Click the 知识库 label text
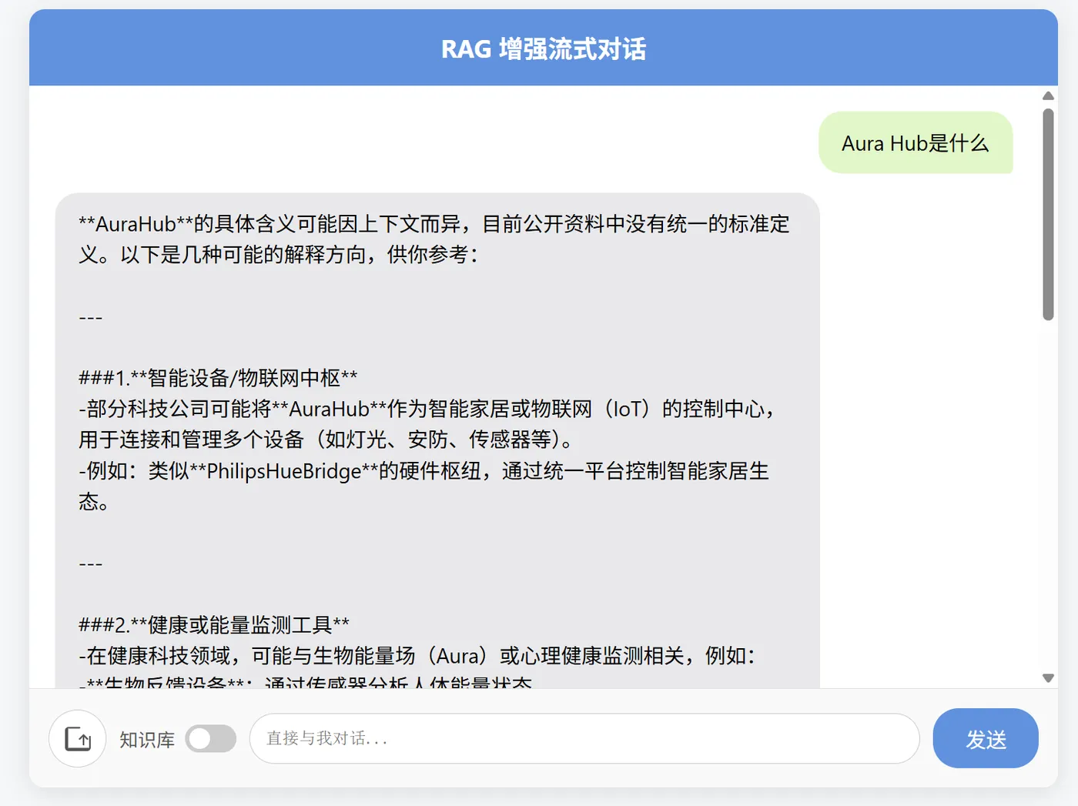1078x806 pixels. pyautogui.click(x=147, y=740)
